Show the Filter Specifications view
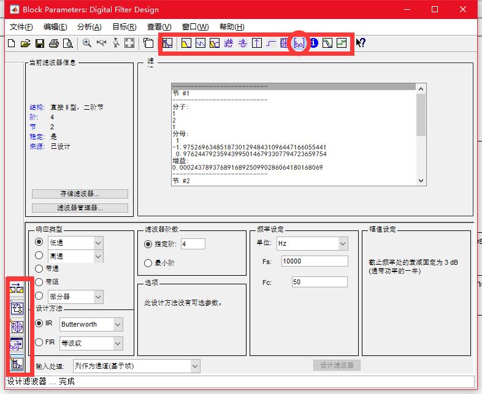Viewport: 482px width, 394px height. (x=167, y=43)
